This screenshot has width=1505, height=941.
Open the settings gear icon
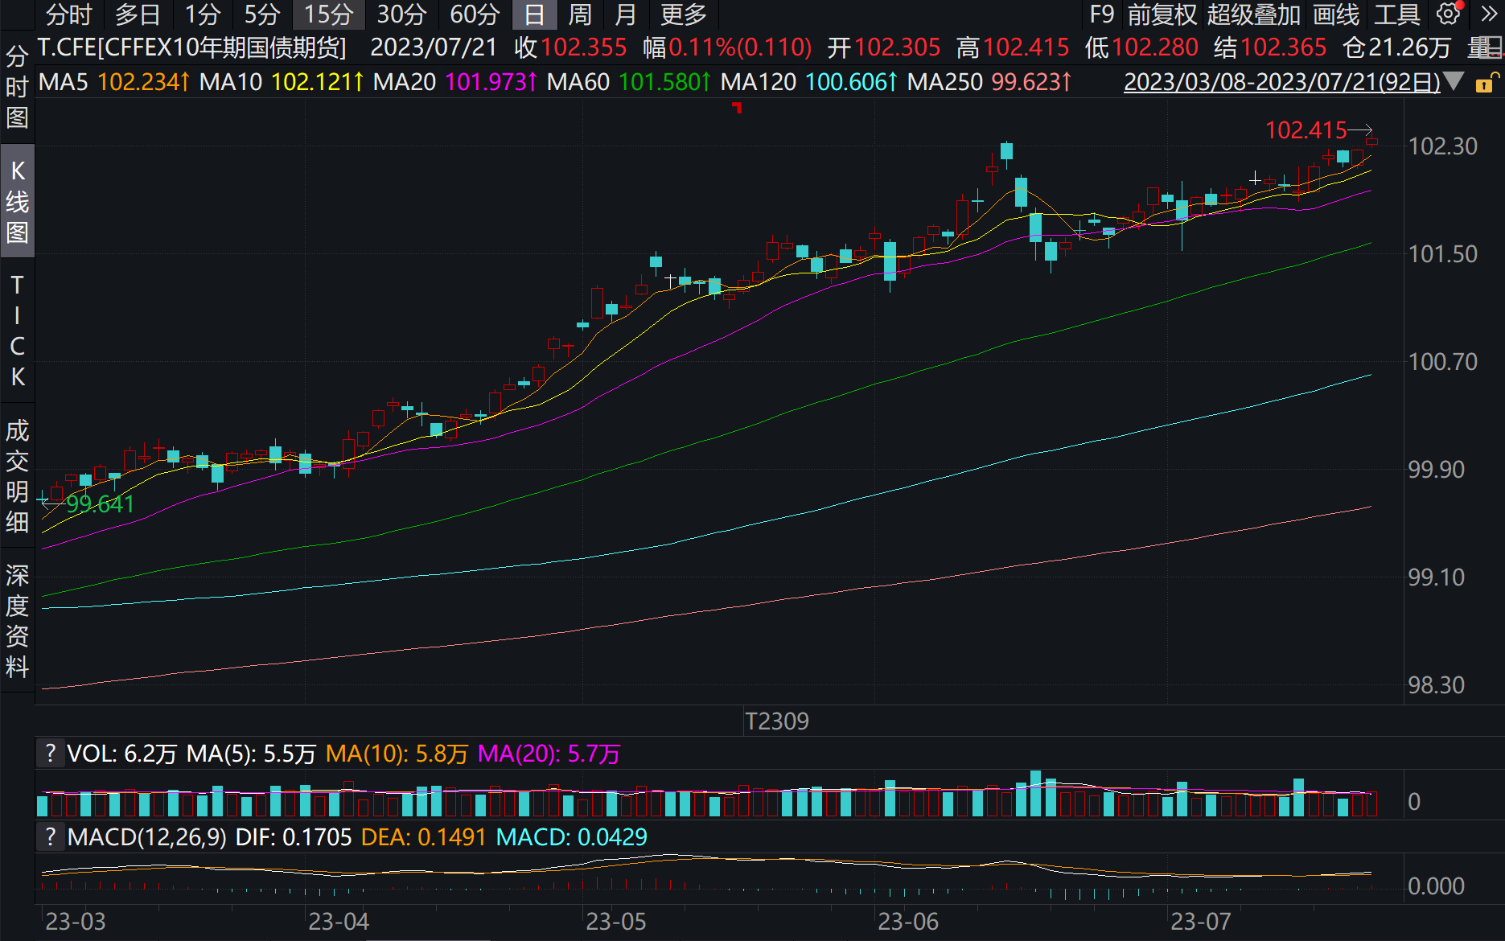coord(1449,14)
